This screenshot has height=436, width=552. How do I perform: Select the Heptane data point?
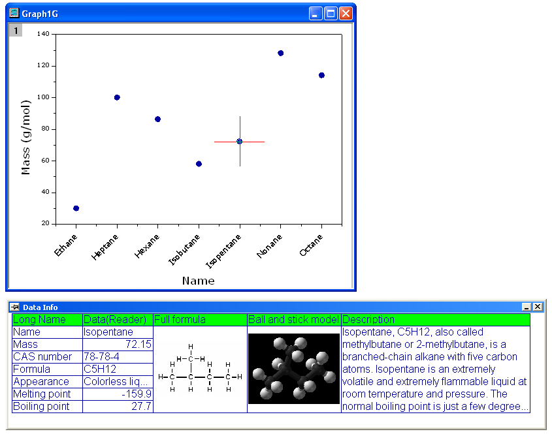click(x=117, y=97)
